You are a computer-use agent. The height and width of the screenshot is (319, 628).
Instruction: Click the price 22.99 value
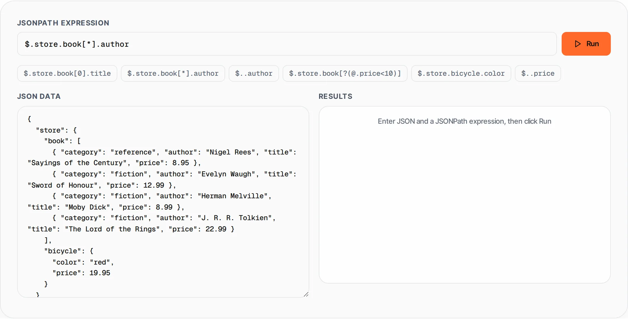[x=216, y=229]
